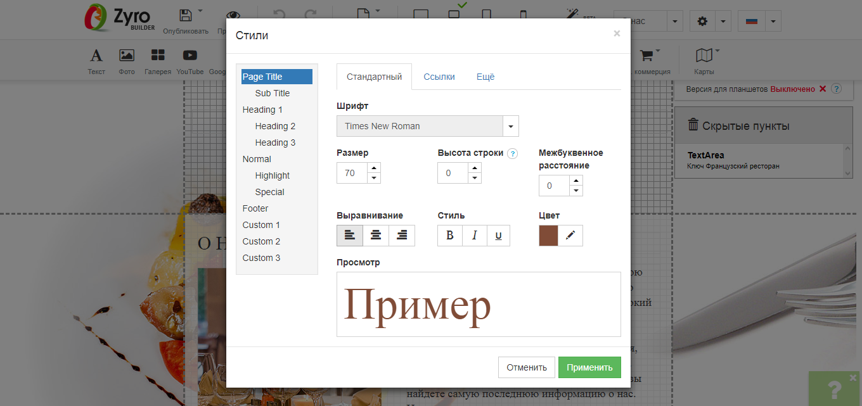The image size is (862, 406).
Task: Select the Галерея tool
Action: [157, 60]
